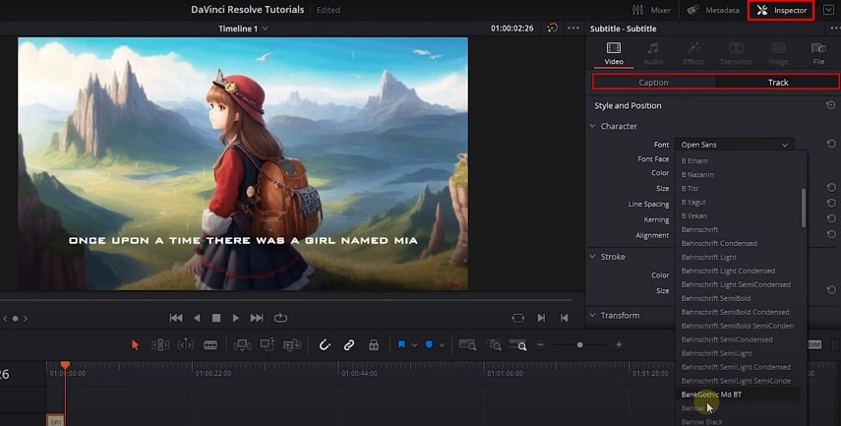Select the Selection Mode arrow tool

click(x=135, y=345)
